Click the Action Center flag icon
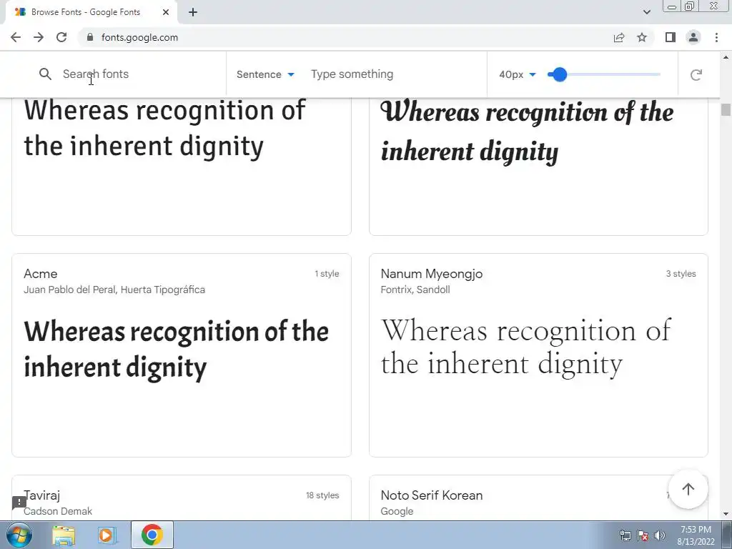Screen dimensions: 732x549 (643, 535)
